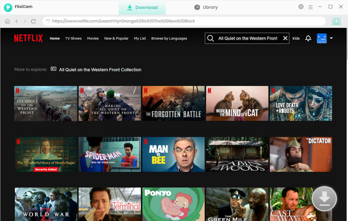Open The Forgotten Battle thumbnail

(174, 104)
